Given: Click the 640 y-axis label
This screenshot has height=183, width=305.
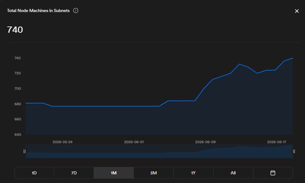Looking at the screenshot, I should pos(17,135).
